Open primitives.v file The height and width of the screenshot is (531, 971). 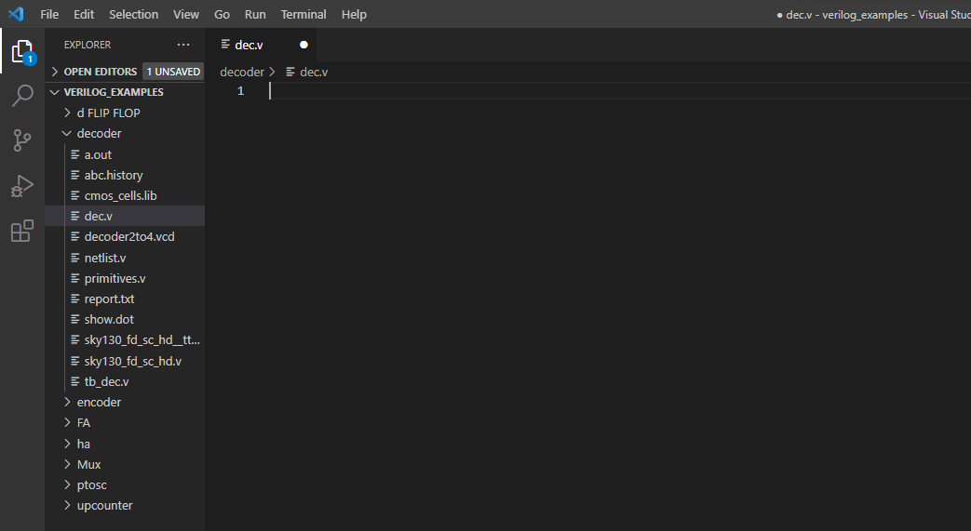pyautogui.click(x=115, y=278)
